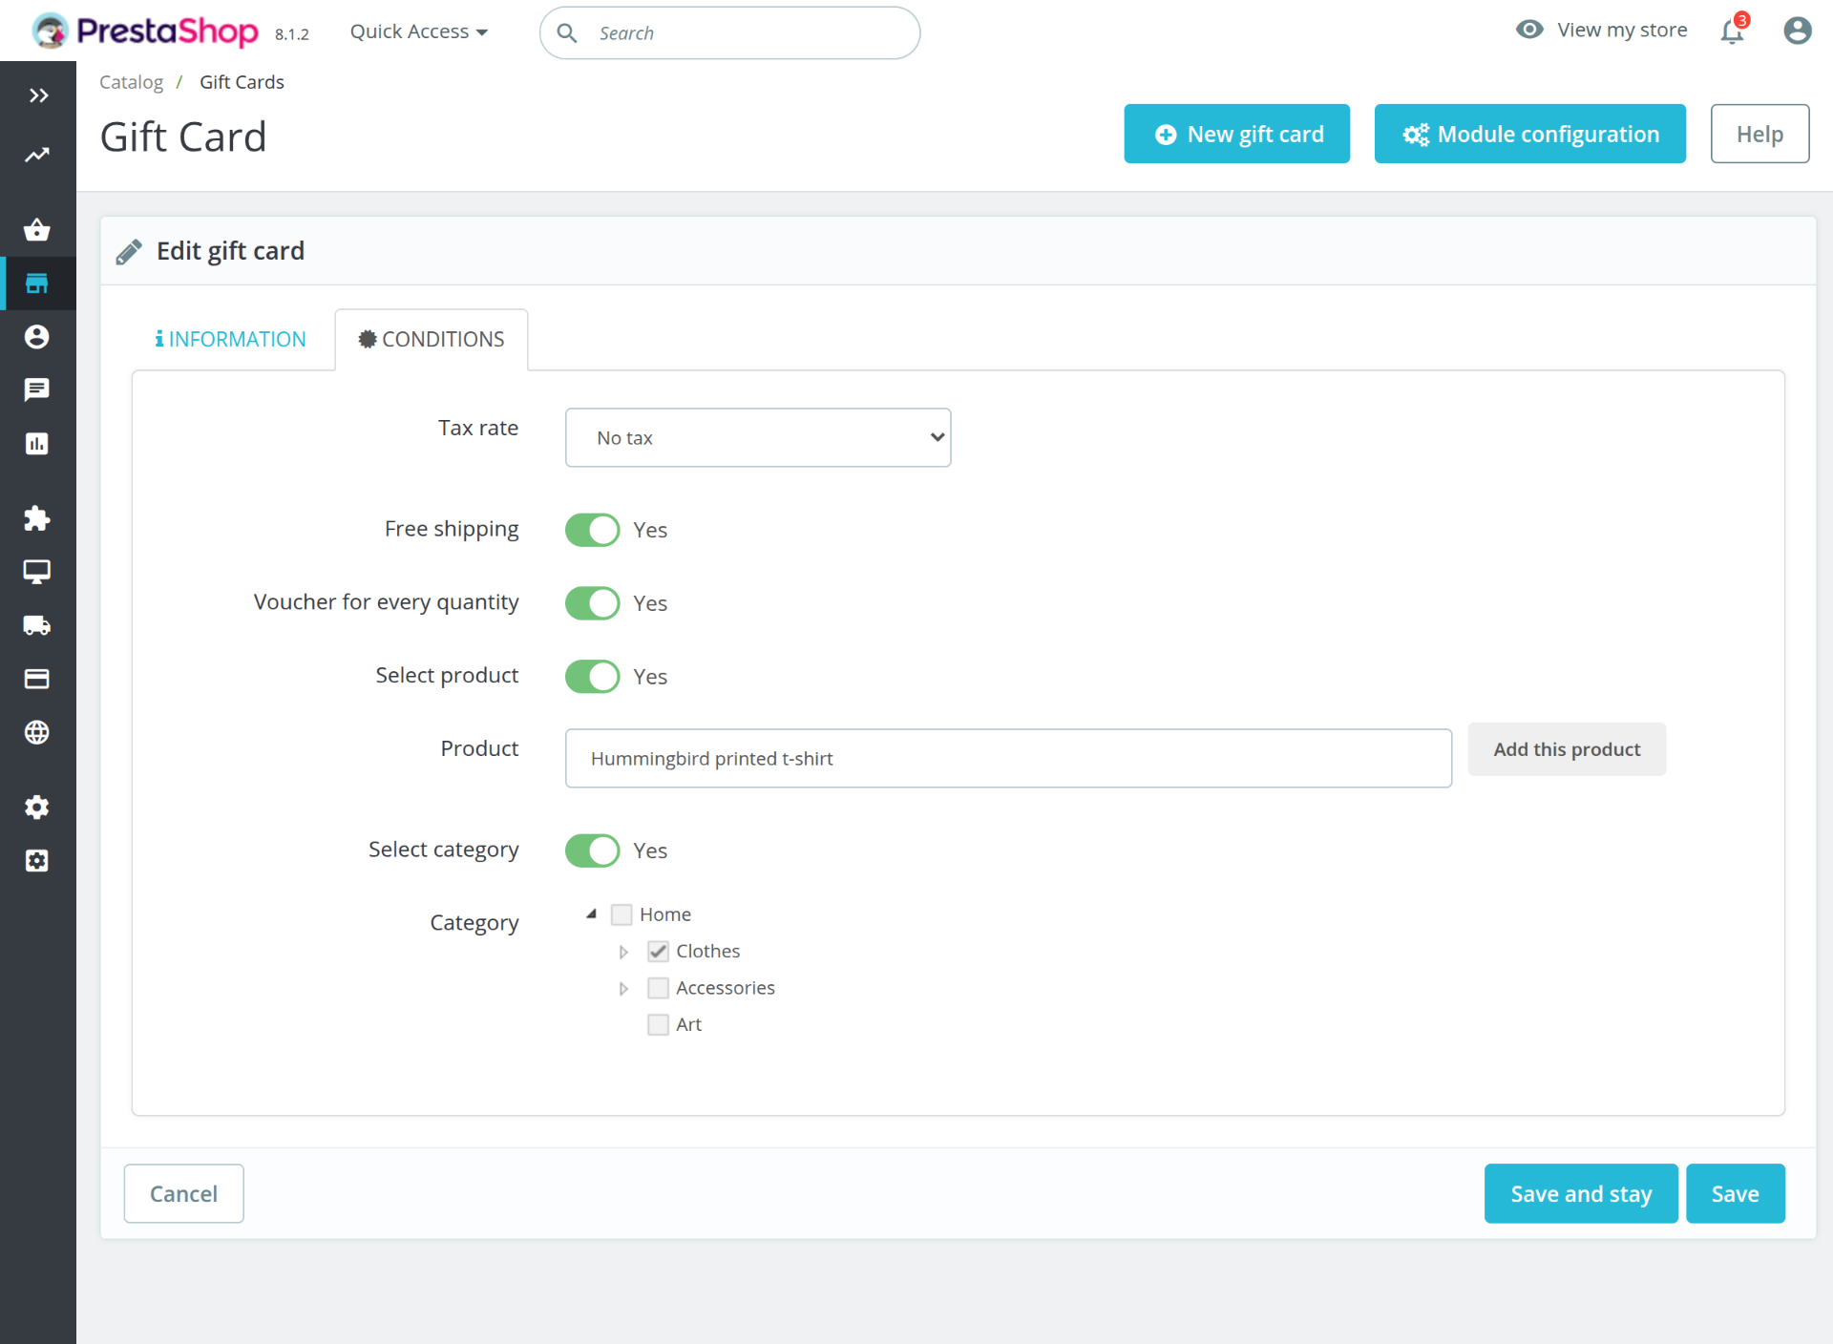Switch to the Information tab
1833x1344 pixels.
pyautogui.click(x=230, y=339)
